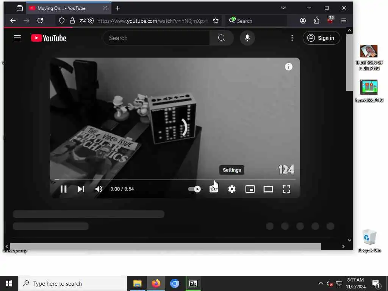Open 7-Zip from taskbar
This screenshot has height=291, width=388.
coord(193,283)
